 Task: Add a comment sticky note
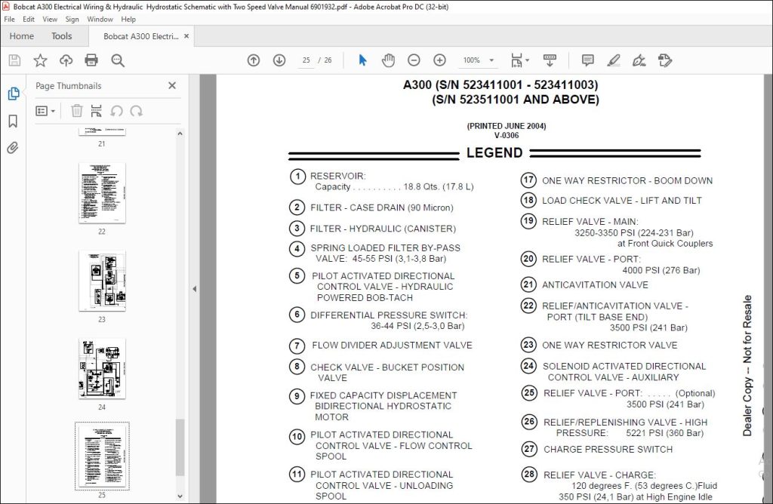point(587,60)
